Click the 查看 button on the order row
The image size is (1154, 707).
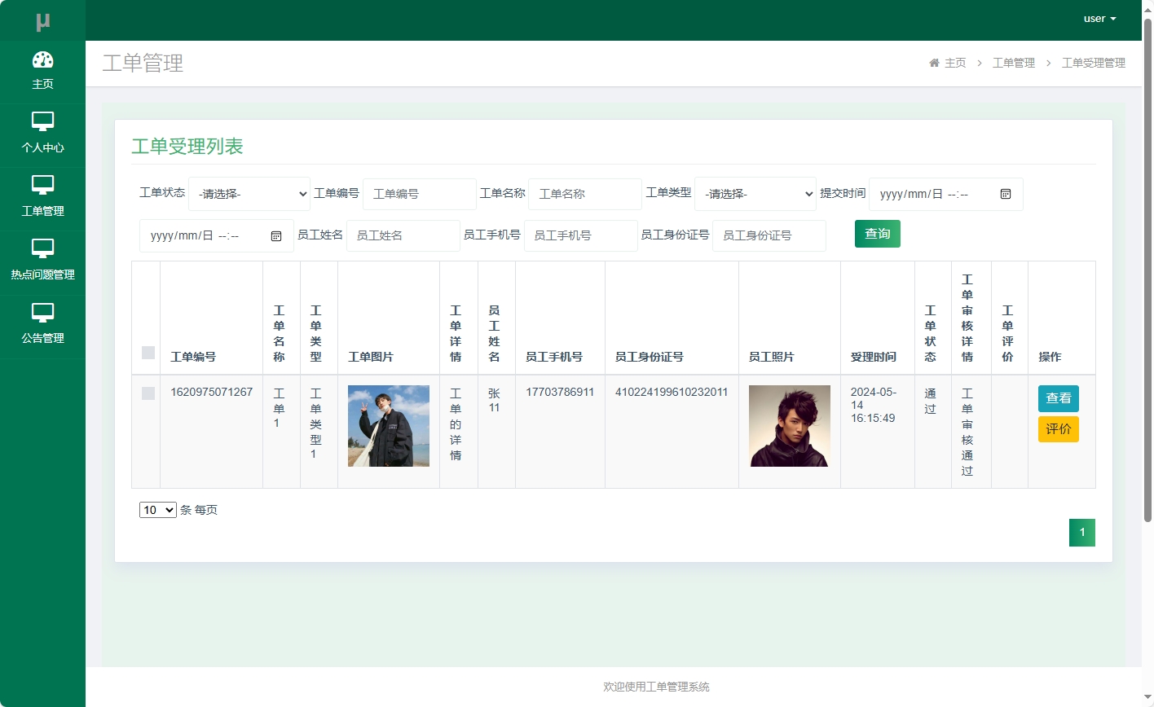click(1058, 398)
